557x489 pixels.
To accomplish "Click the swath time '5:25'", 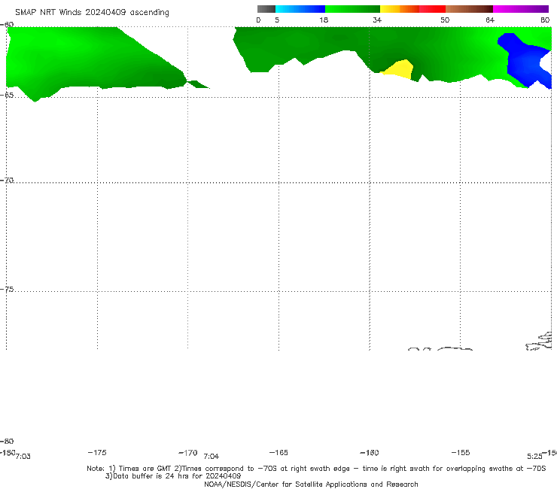I will (x=534, y=457).
